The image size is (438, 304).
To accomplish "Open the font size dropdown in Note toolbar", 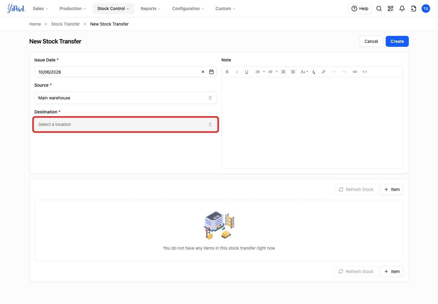I will (304, 72).
